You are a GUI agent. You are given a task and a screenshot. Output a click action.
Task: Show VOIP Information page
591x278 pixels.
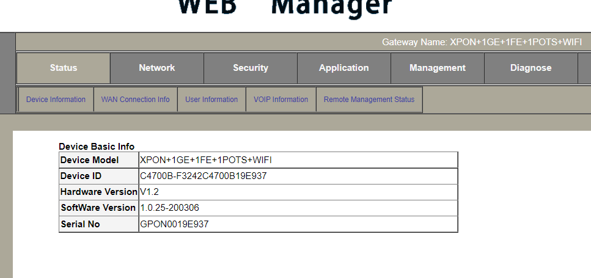(281, 100)
